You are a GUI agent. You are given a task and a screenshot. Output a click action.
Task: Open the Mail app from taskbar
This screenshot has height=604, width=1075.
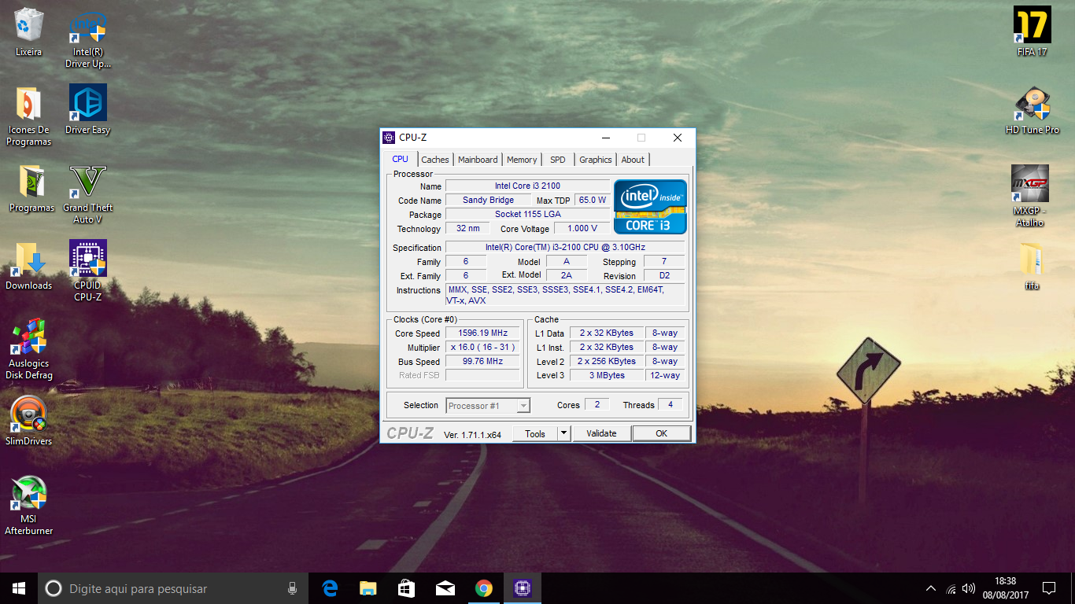pyautogui.click(x=445, y=588)
